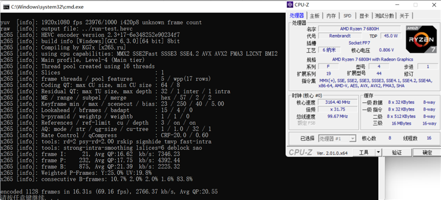Viewport: 441px width, 200px height.
Task: Click the L3 cache value 16 MBytes
Action: [x=401, y=124]
